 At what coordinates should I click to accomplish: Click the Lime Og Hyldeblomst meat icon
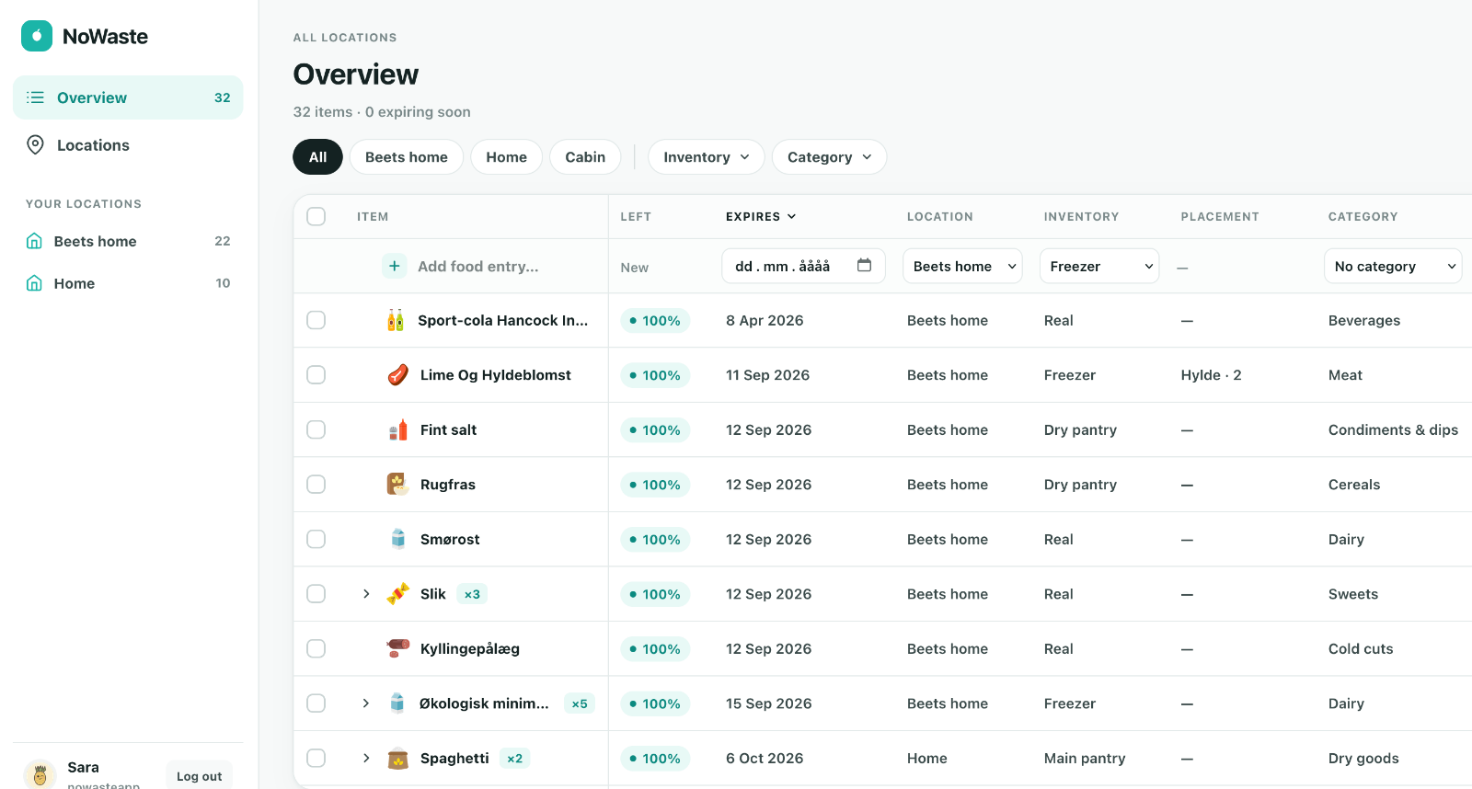[397, 374]
